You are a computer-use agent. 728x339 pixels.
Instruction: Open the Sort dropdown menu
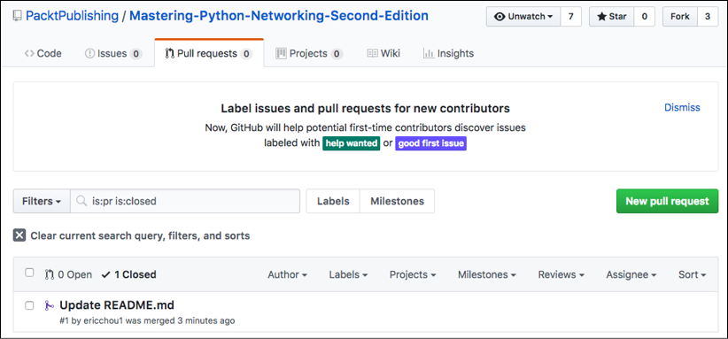pos(693,274)
